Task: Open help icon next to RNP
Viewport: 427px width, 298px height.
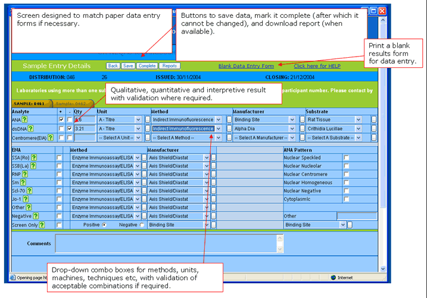Action: [x=25, y=174]
